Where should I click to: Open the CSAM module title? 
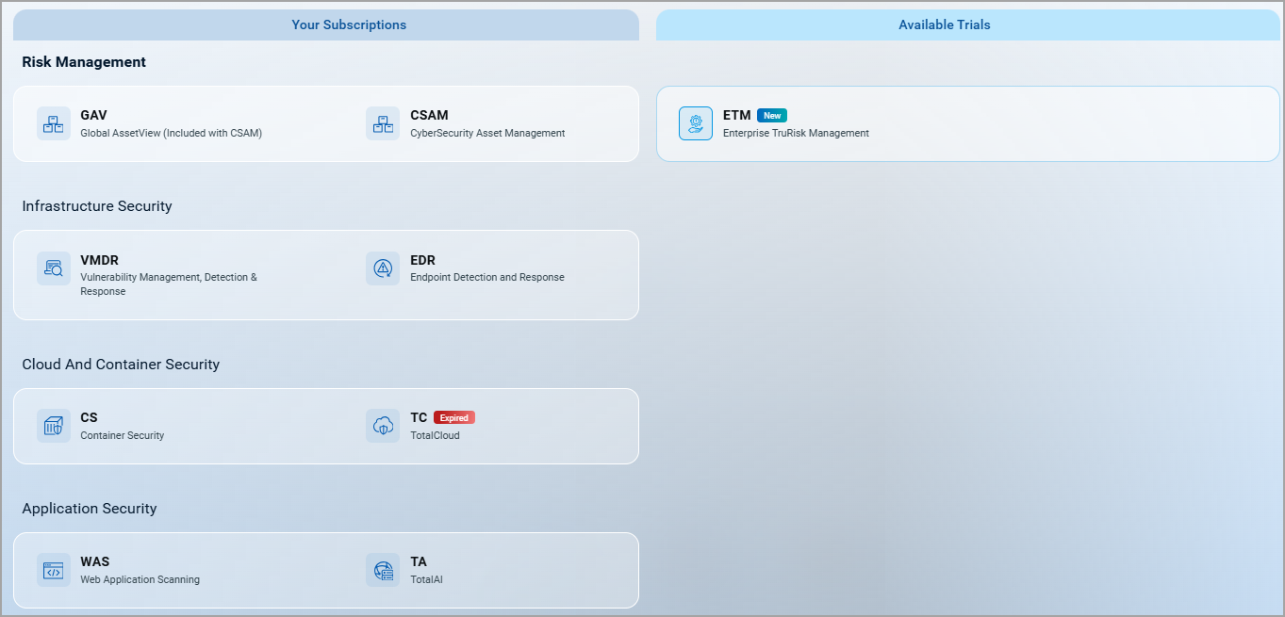click(x=429, y=115)
